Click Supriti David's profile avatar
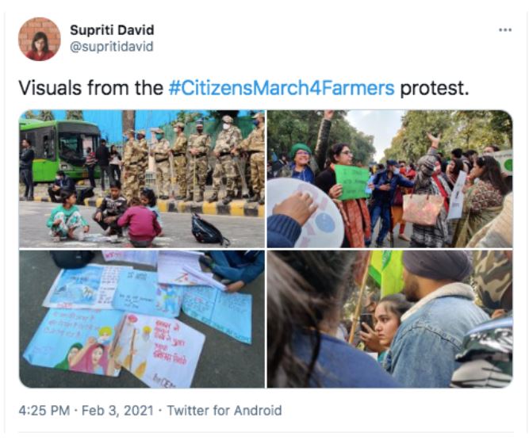 click(x=40, y=39)
